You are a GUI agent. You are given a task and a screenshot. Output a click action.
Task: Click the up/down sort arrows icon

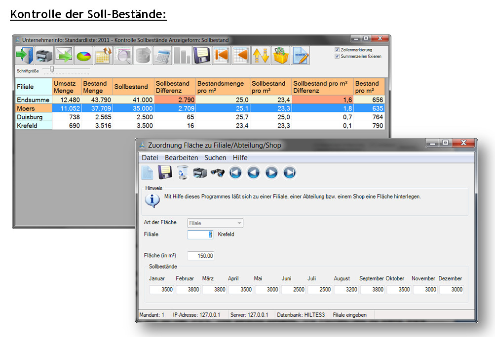261,56
